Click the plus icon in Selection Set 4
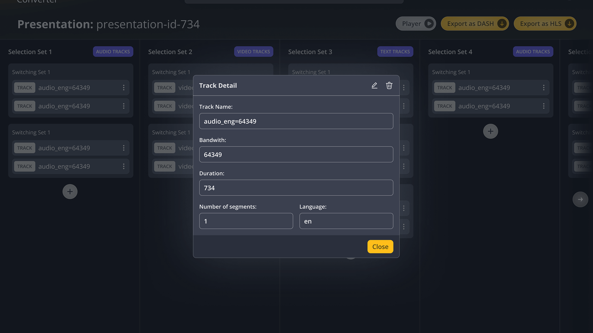This screenshot has width=593, height=333. tap(491, 131)
